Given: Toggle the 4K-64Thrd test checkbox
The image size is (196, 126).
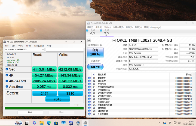Looking at the screenshot, I should [x=7, y=81].
